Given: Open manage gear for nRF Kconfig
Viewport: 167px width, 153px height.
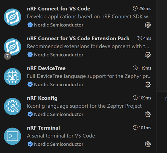Looking at the screenshot, I should [148, 114].
